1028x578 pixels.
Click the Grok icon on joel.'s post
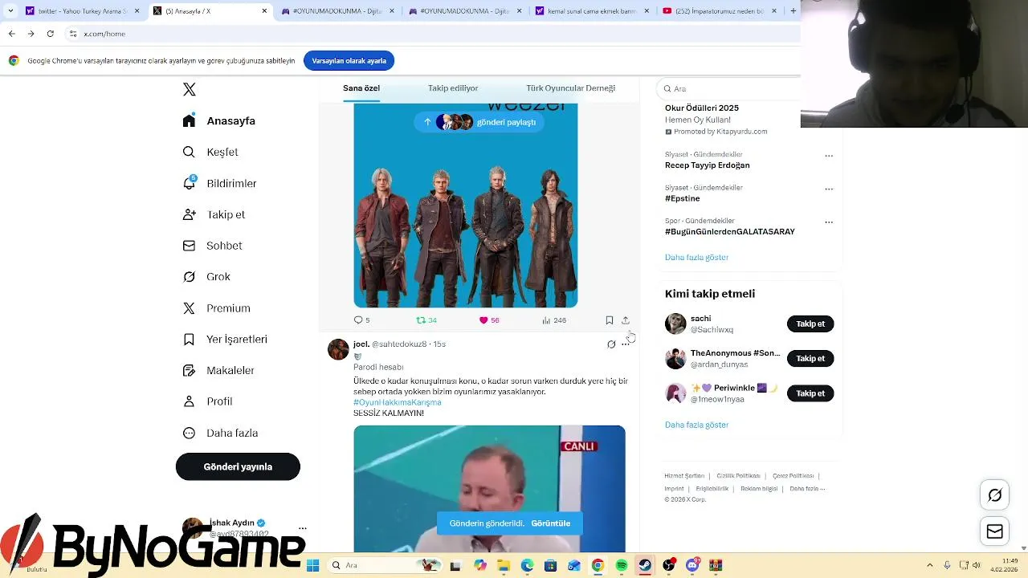pos(611,344)
